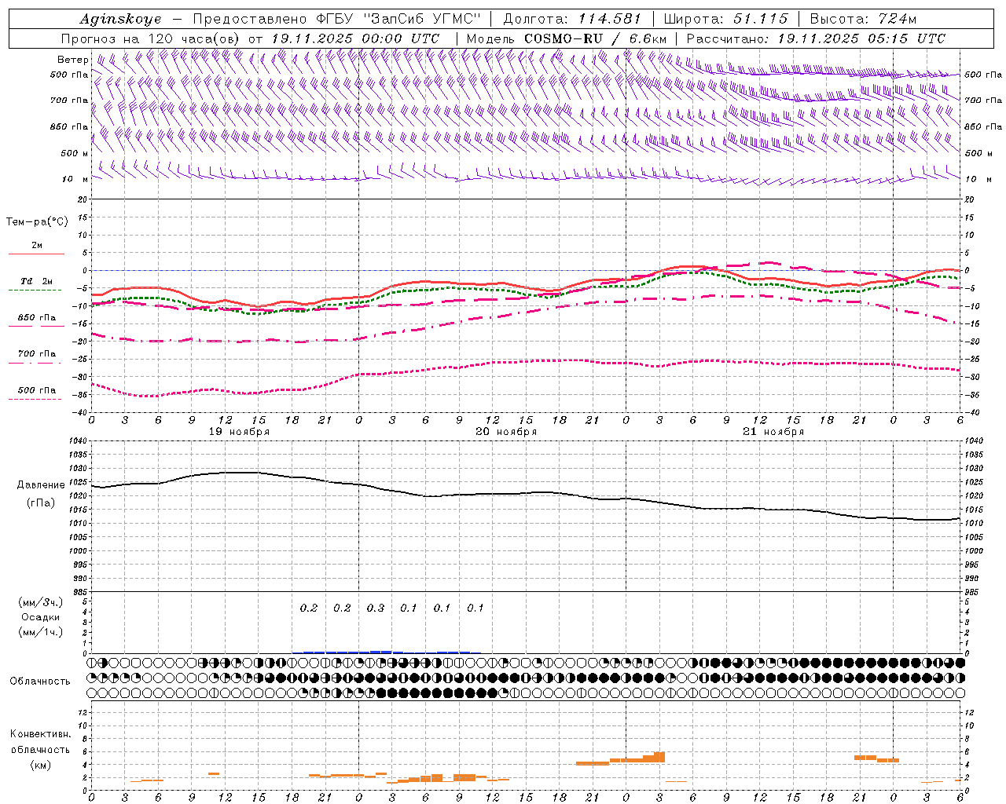This screenshot has height=804, width=1006.
Task: Select the 500 м wind level label on left
Action: (75, 153)
